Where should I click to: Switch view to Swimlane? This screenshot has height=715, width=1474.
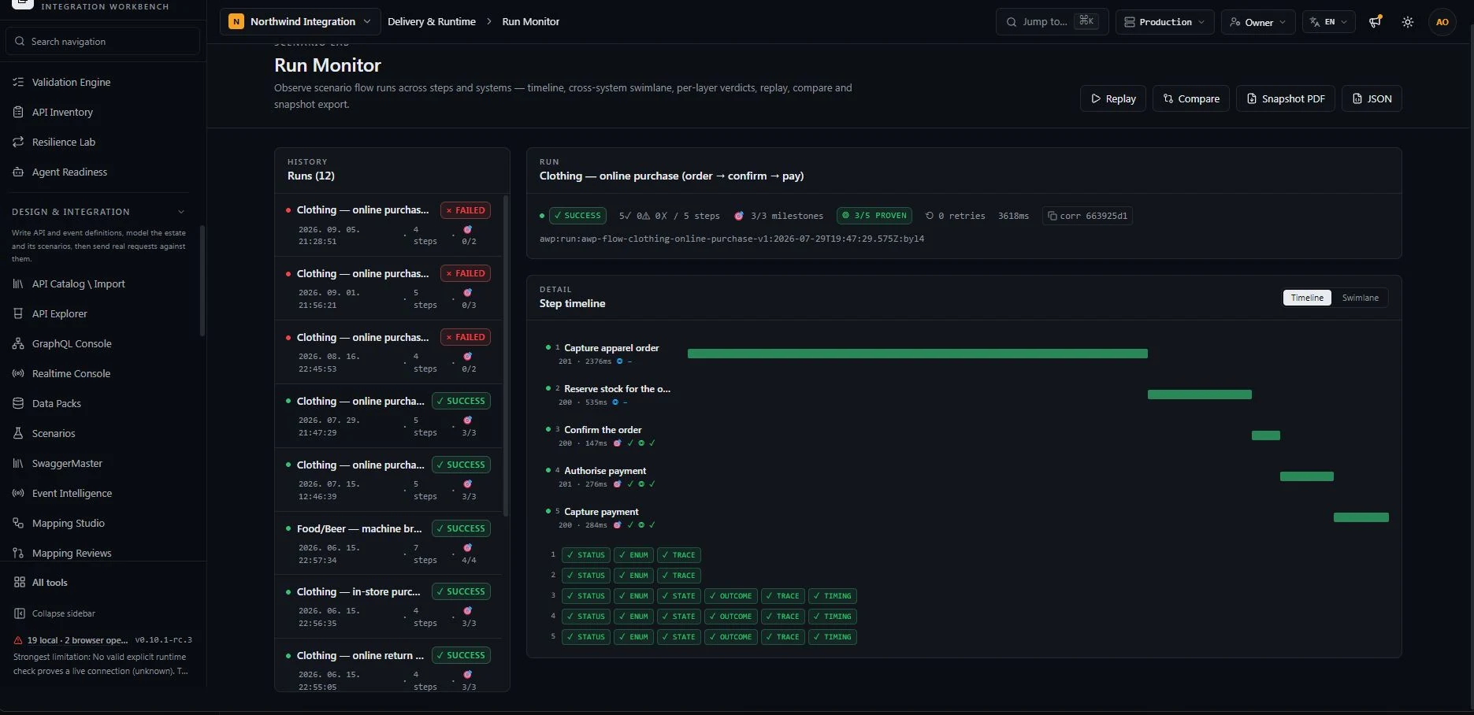[x=1360, y=298]
